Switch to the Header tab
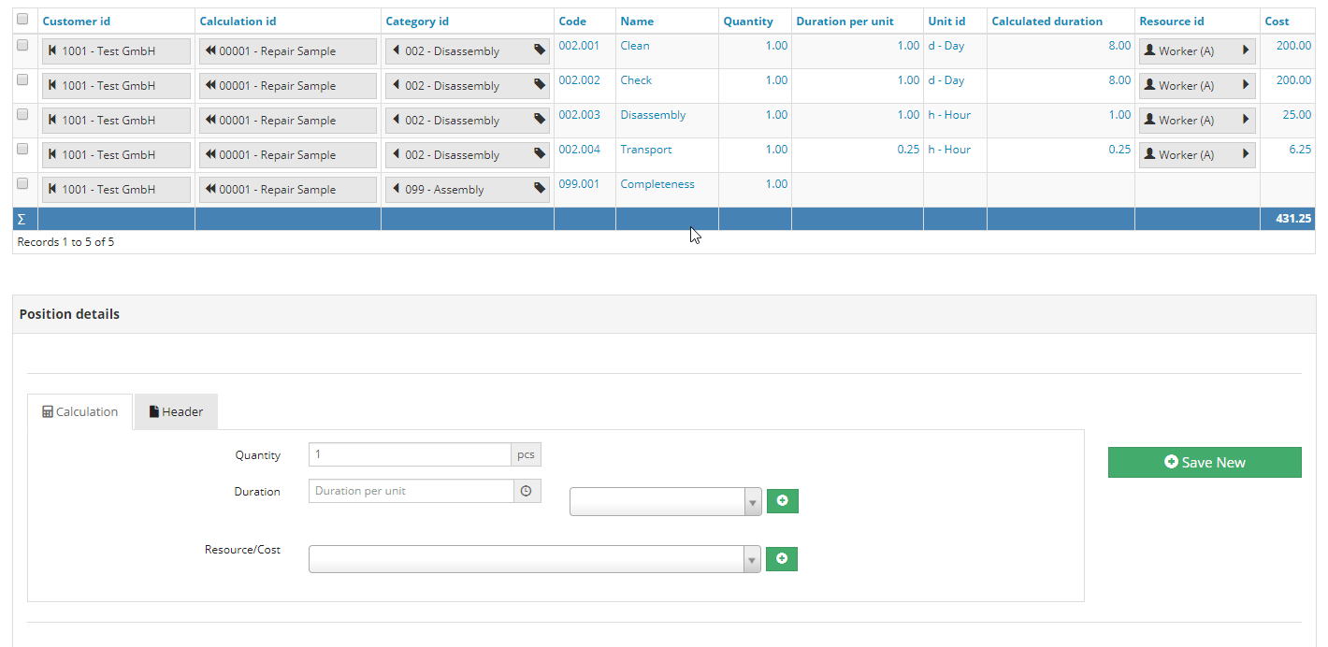 (x=176, y=411)
